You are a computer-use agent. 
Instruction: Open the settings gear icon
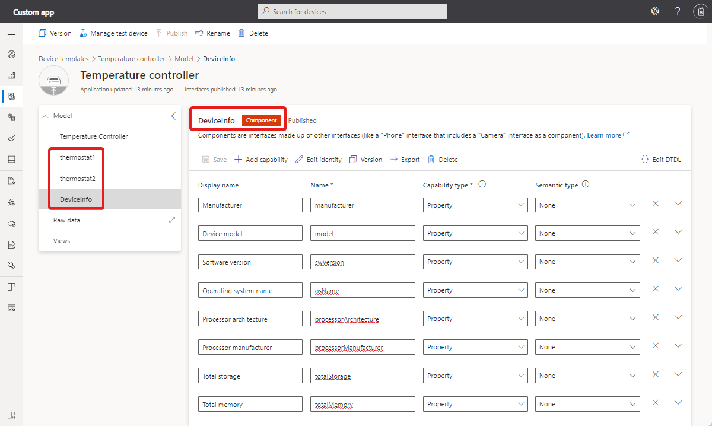[655, 11]
